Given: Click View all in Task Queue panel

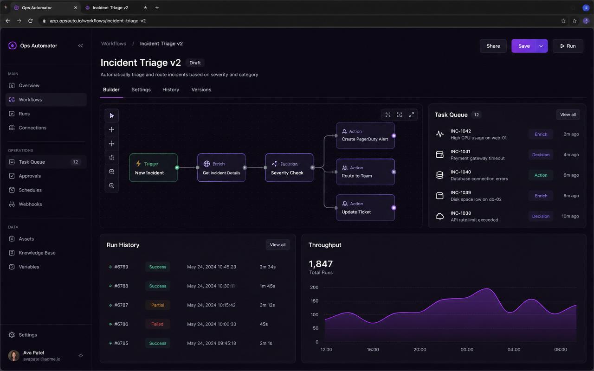Looking at the screenshot, I should coord(568,115).
